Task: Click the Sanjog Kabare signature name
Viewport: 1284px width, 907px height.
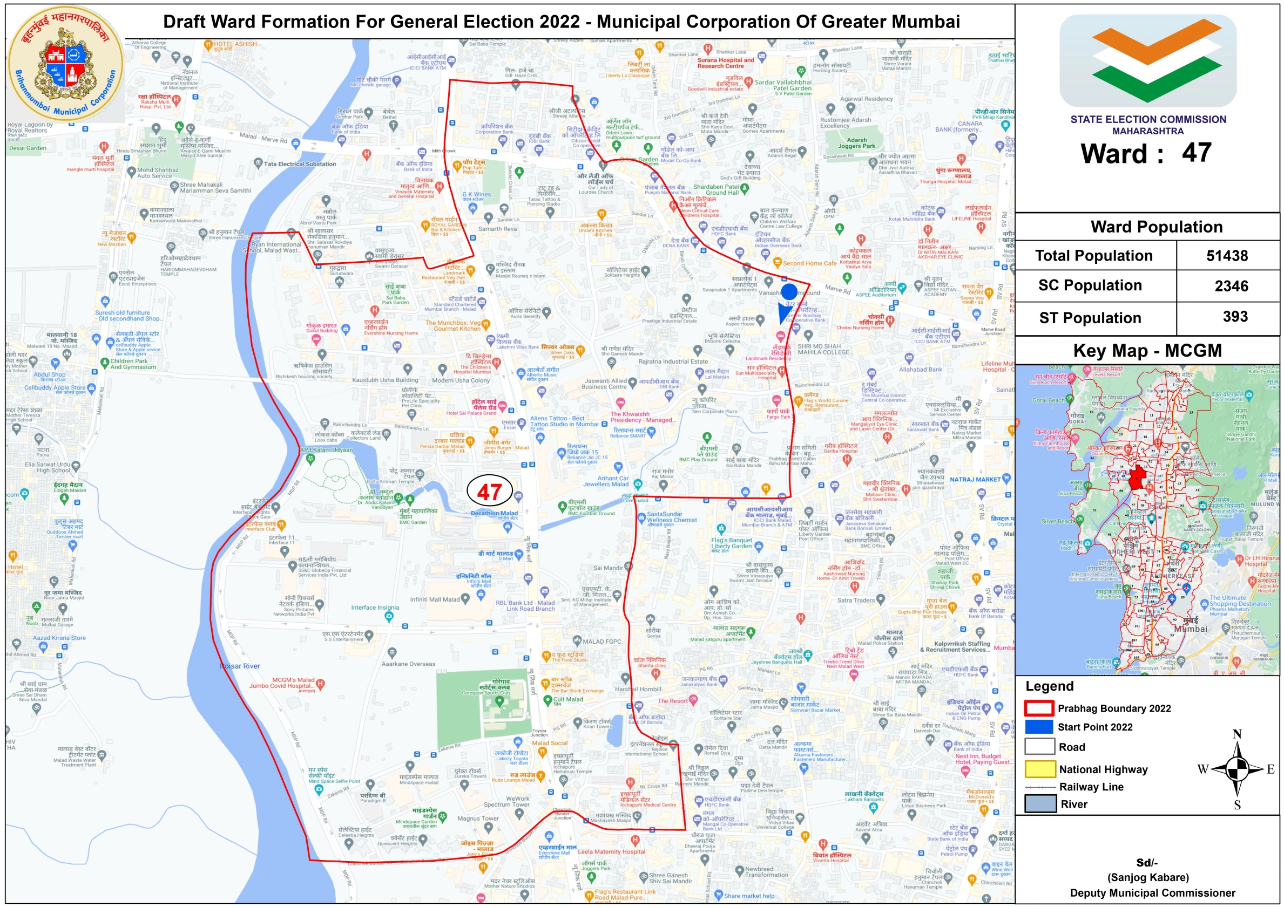Action: pyautogui.click(x=1147, y=877)
